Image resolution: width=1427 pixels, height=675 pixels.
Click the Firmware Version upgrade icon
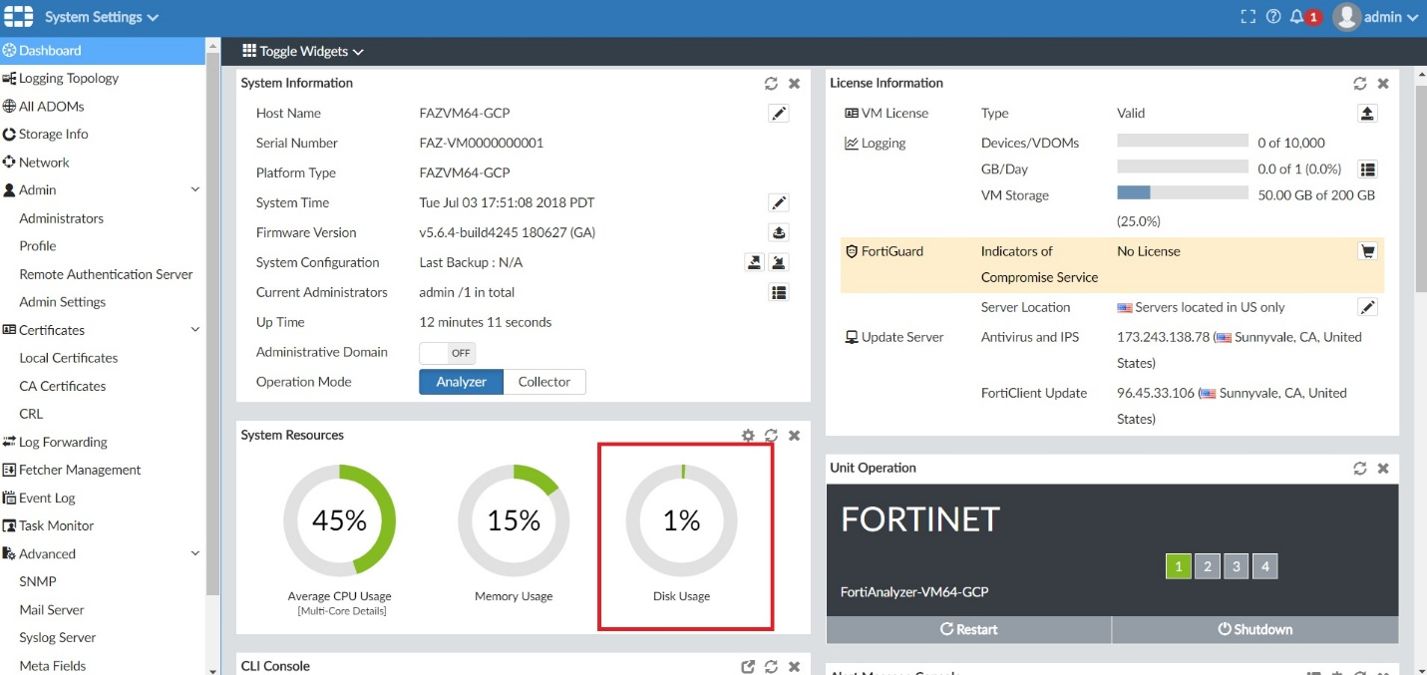pos(779,233)
